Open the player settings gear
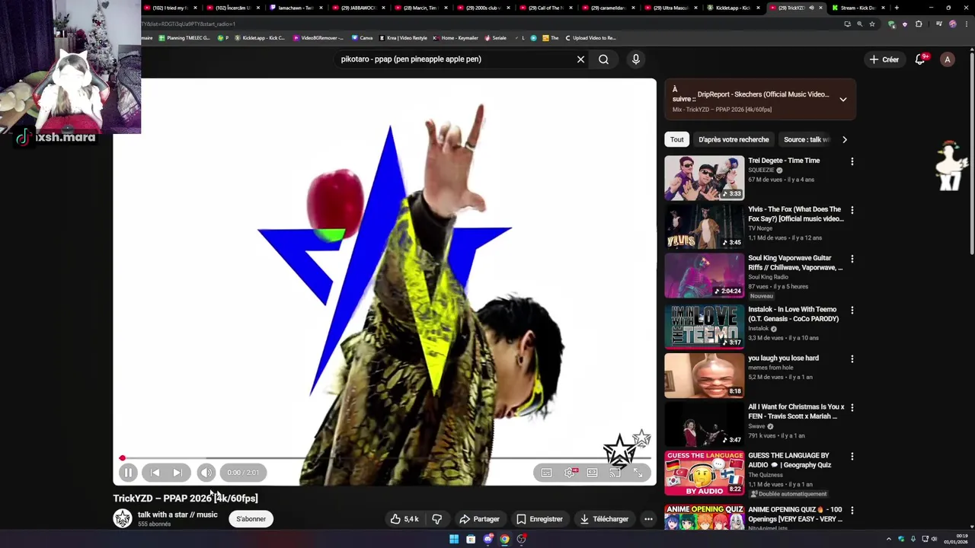Screen dimensions: 975x548 pos(570,473)
